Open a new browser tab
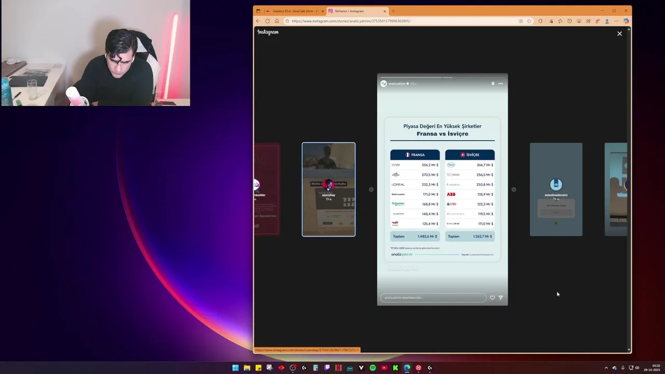Screen dimensions: 665x374 (x=393, y=11)
